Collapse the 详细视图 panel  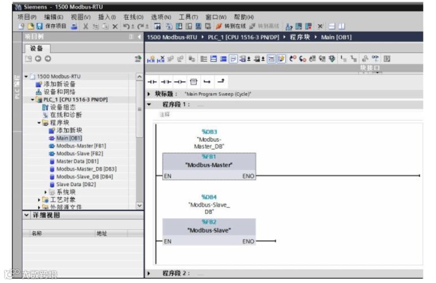pos(27,215)
